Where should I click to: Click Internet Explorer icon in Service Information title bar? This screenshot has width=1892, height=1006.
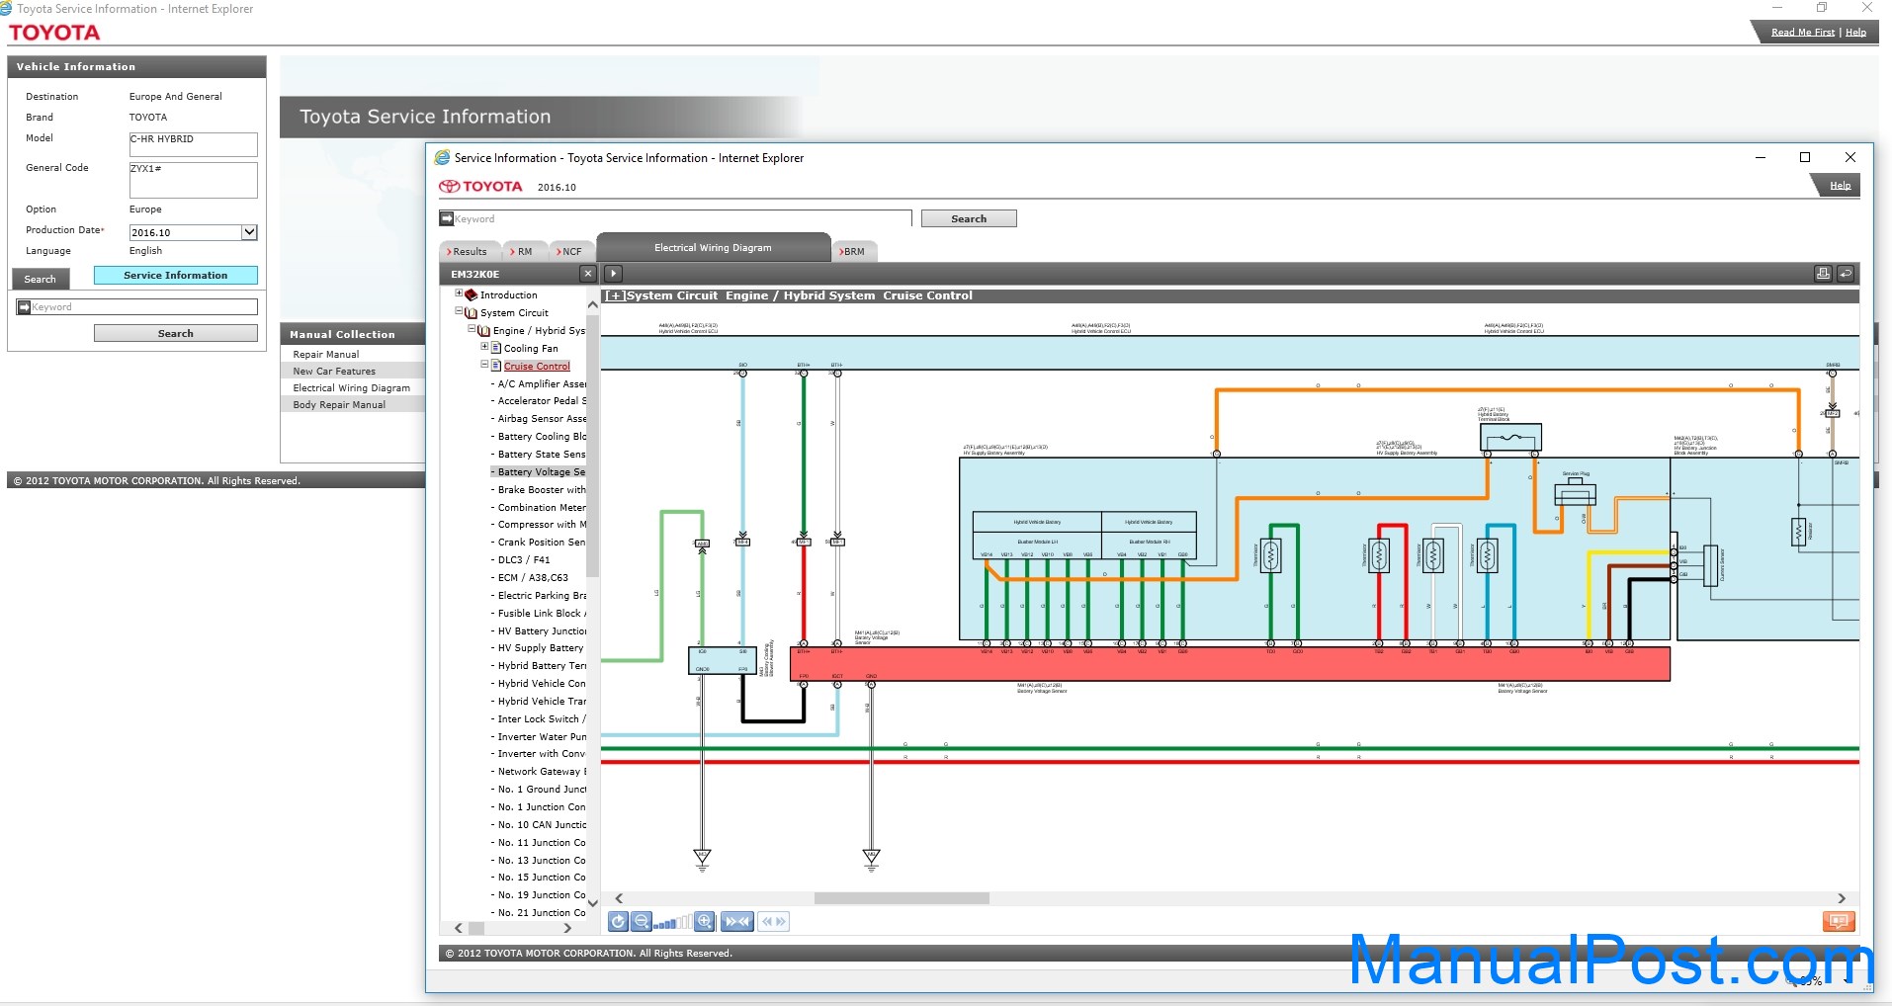pos(442,157)
